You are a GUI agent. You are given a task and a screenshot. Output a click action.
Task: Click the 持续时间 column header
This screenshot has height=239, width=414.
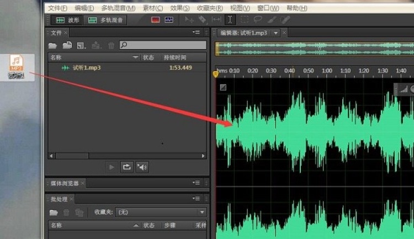point(175,57)
